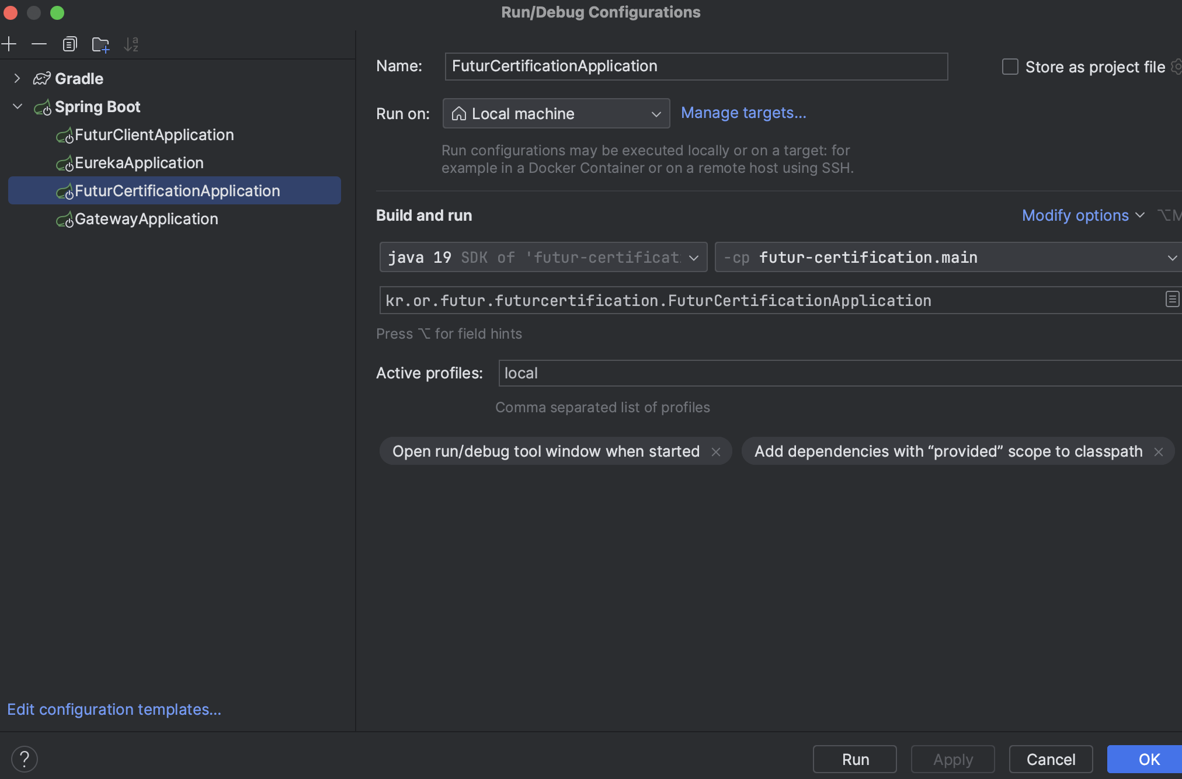
Task: Open the -cp futur-certification.main classpath dropdown
Action: point(948,257)
